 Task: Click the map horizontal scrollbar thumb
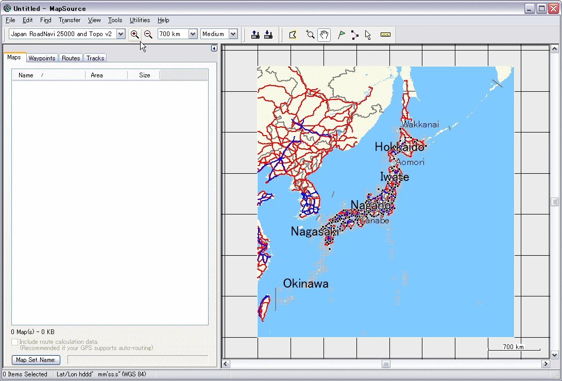(386, 364)
